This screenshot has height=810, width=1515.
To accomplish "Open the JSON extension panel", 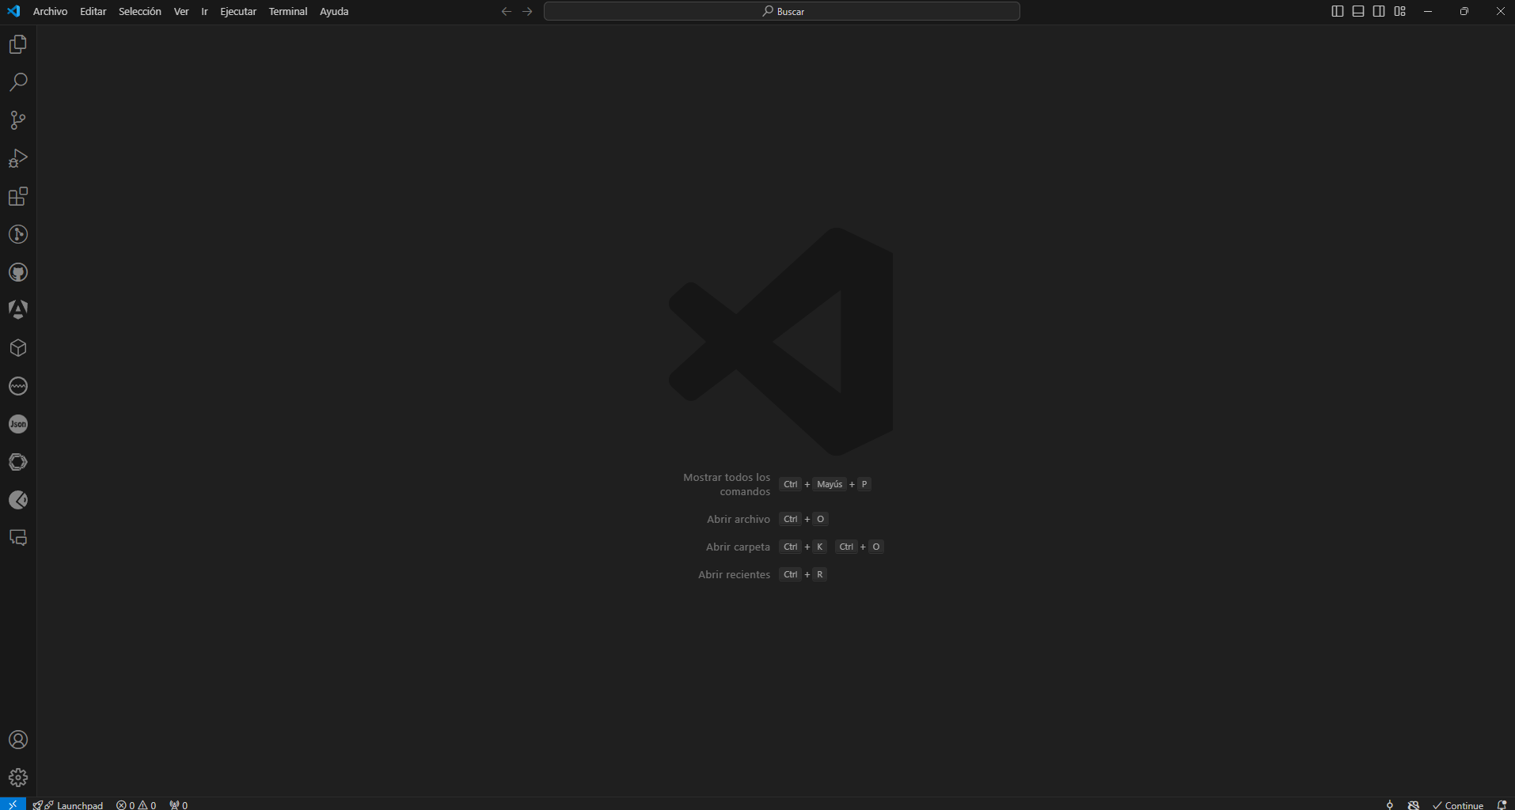I will click(17, 424).
